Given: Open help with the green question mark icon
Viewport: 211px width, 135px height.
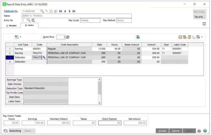Looking at the screenshot, I should tap(205, 131).
